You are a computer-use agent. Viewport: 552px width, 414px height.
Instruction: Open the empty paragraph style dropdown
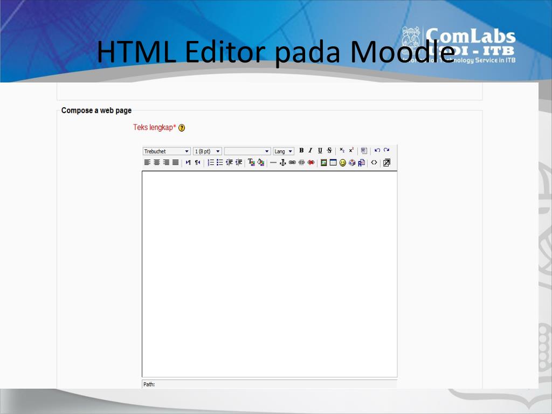coord(247,151)
